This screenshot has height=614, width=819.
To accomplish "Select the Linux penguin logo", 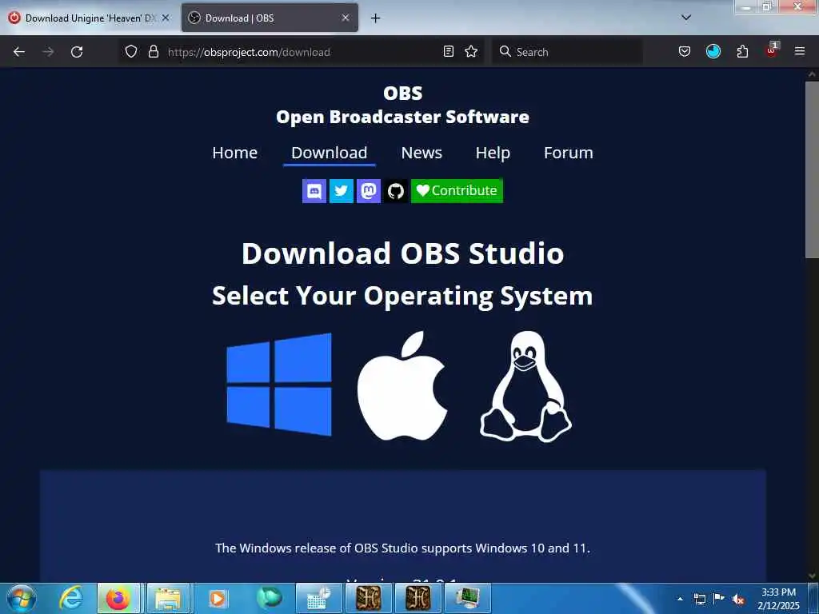I will 526,386.
